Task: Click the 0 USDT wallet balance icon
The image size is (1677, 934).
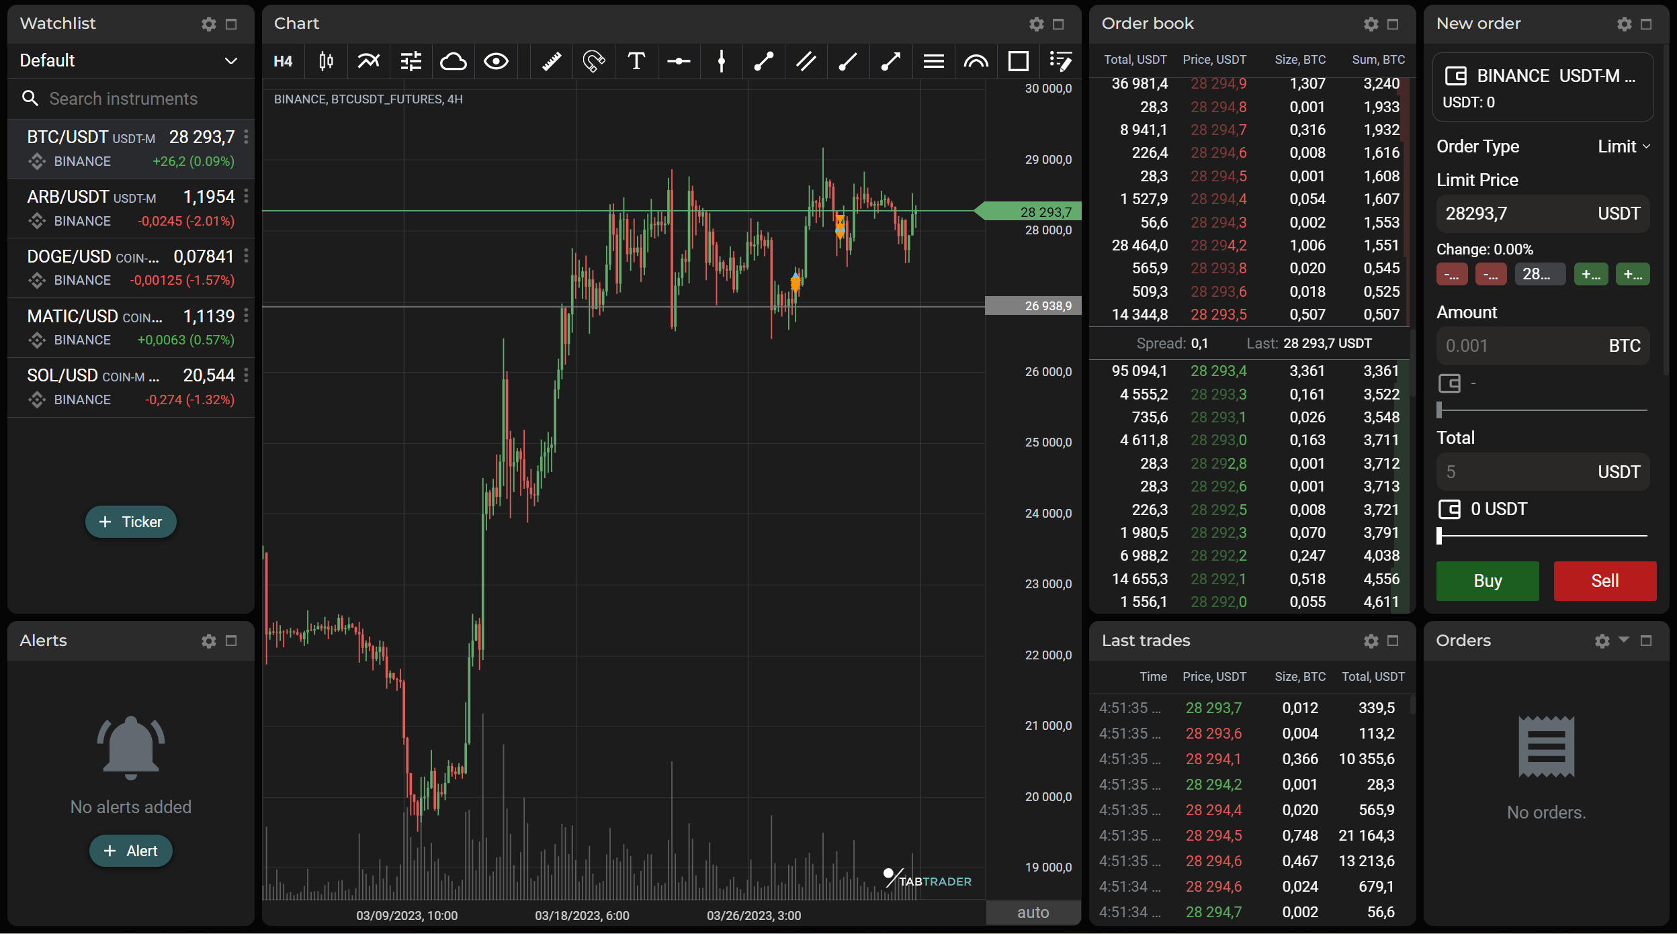Action: click(1449, 509)
